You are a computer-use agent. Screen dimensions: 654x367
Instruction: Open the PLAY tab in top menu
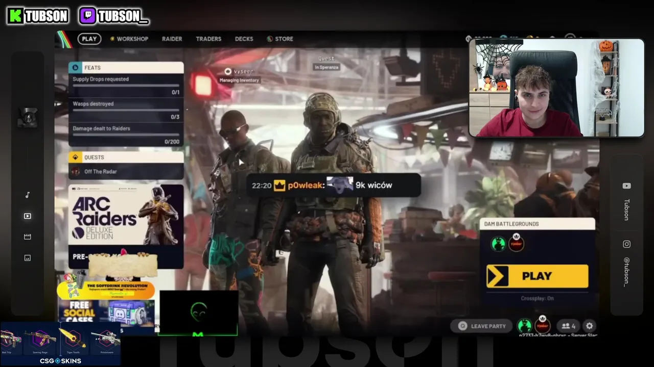tap(89, 39)
